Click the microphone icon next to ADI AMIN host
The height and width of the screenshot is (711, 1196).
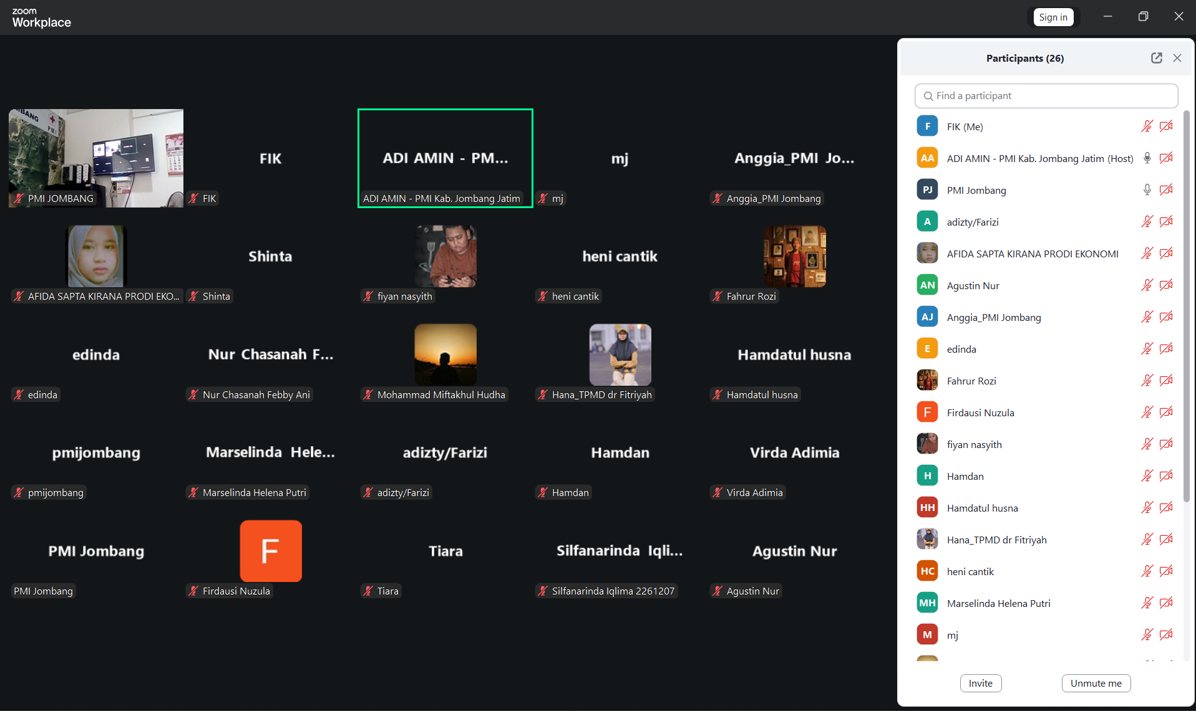[x=1147, y=158]
